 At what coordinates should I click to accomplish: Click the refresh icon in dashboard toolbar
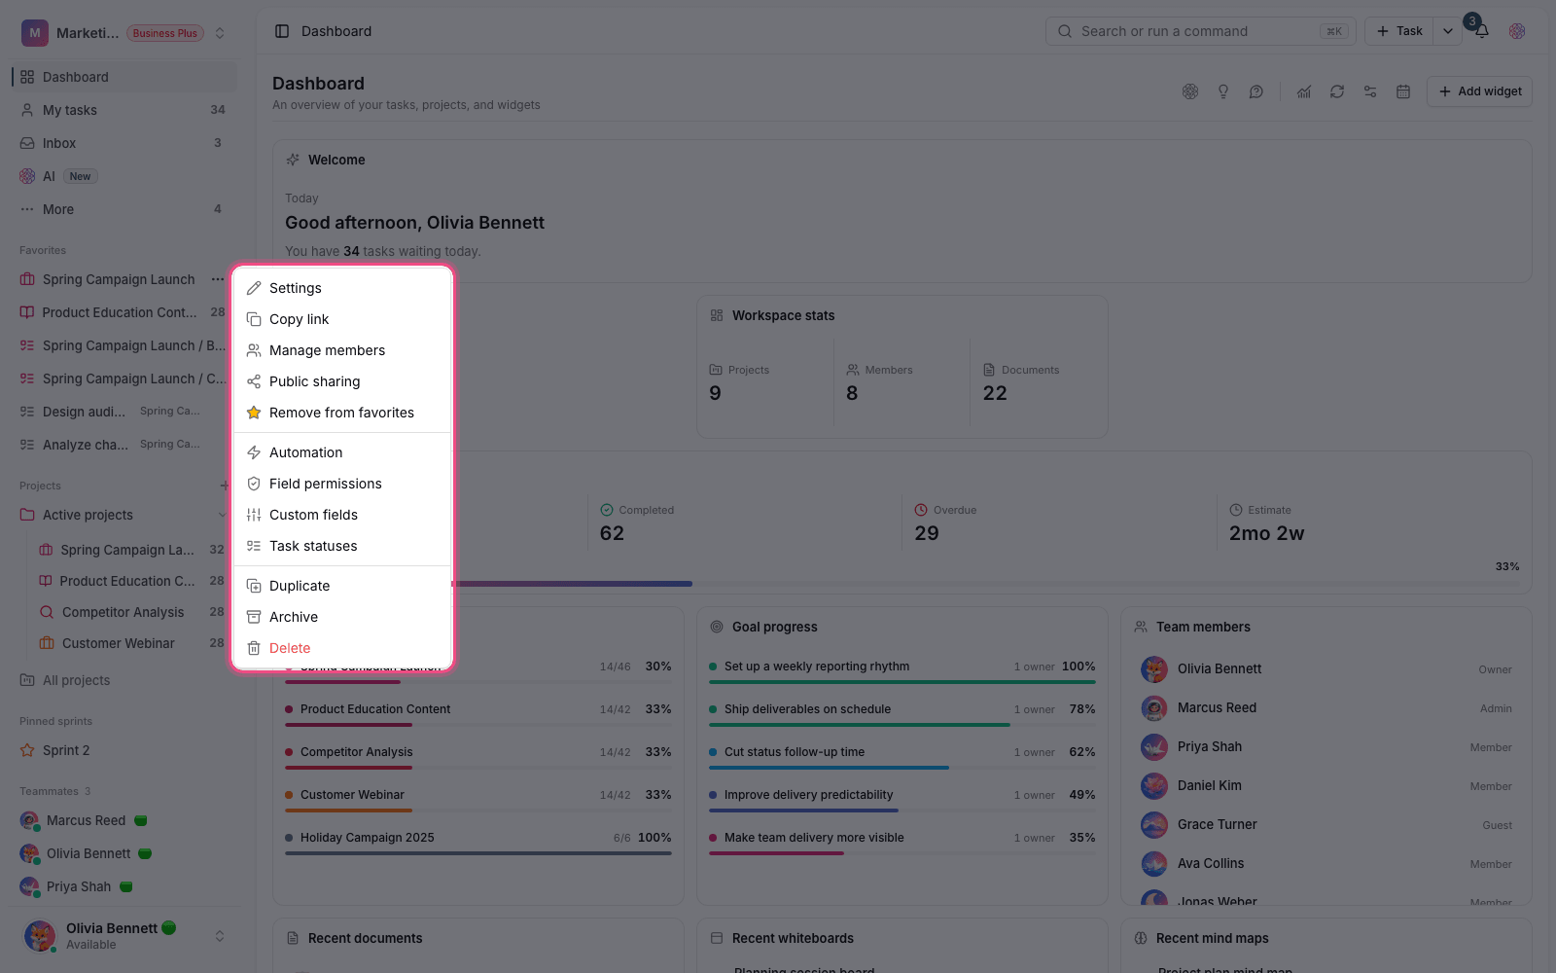click(x=1337, y=91)
